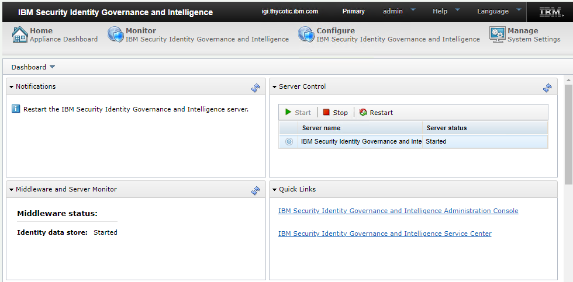This screenshot has height=282, width=573.
Task: Open the Service Center quick link
Action: coord(385,234)
